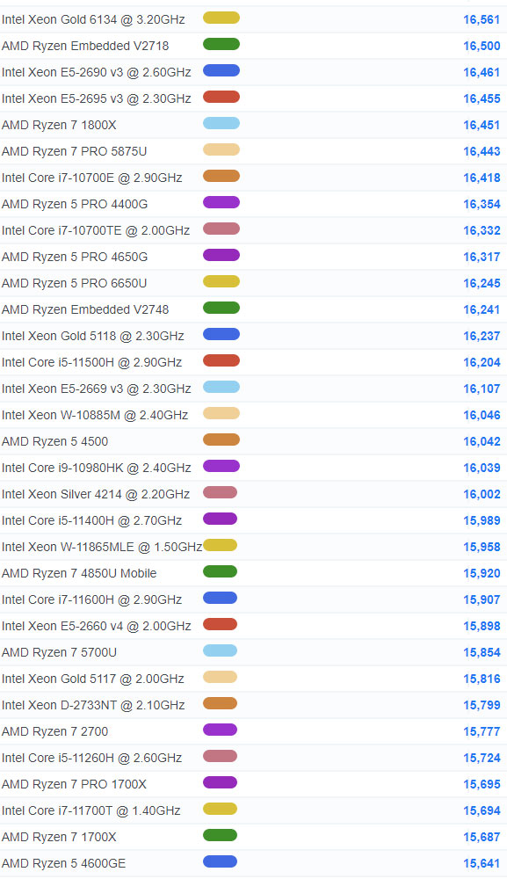Click the light blue bar for Ryzen 7 5700U
Viewport: 507px width, 879px height.
pyautogui.click(x=221, y=650)
